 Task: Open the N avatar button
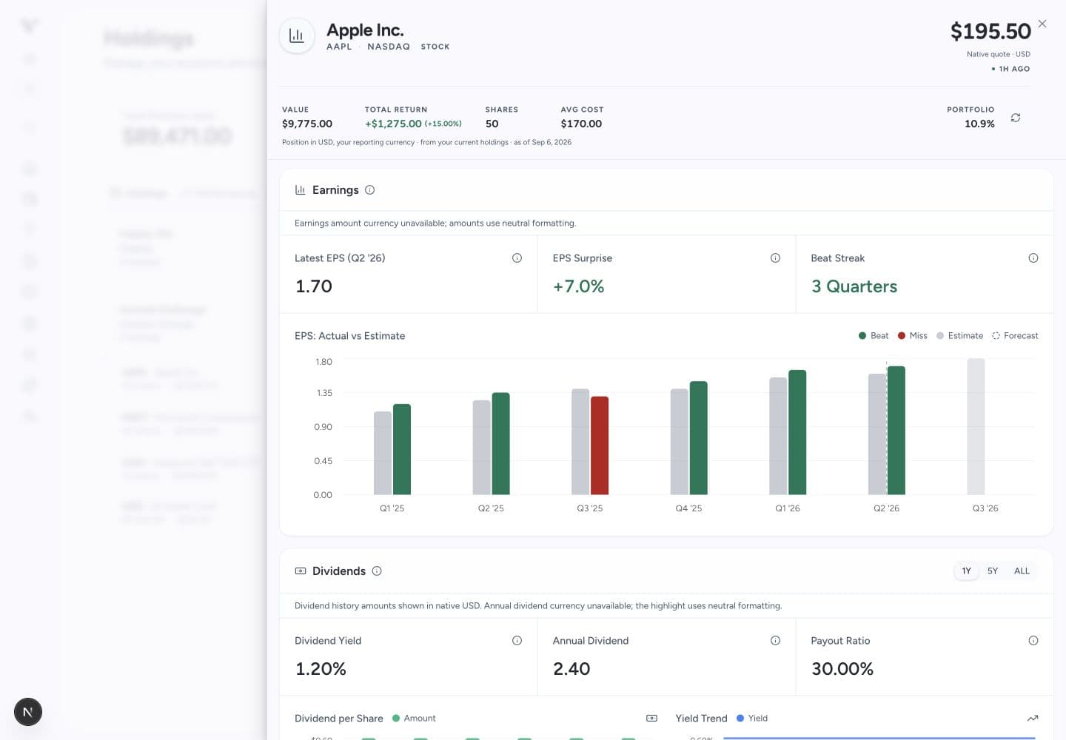[28, 712]
